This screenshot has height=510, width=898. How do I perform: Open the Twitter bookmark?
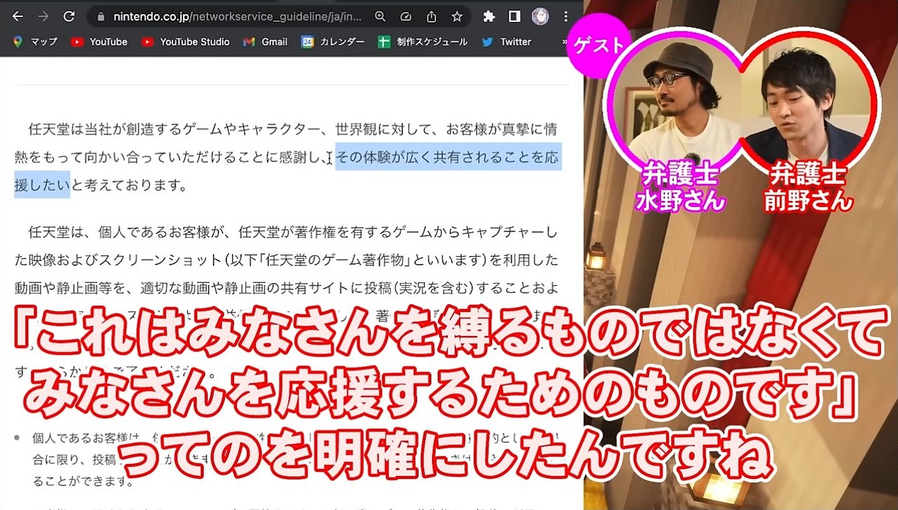506,42
